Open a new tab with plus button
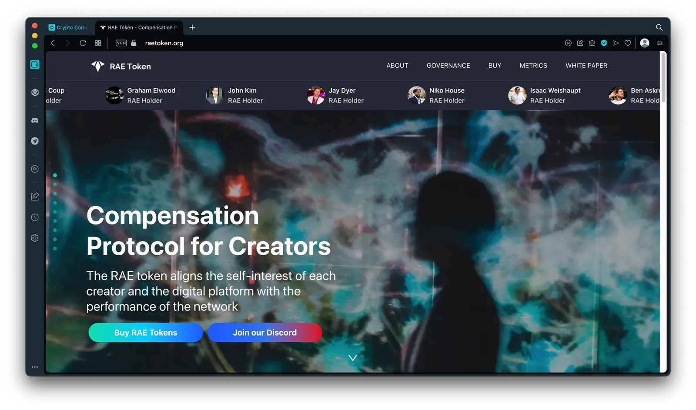The height and width of the screenshot is (410, 696). coord(192,27)
